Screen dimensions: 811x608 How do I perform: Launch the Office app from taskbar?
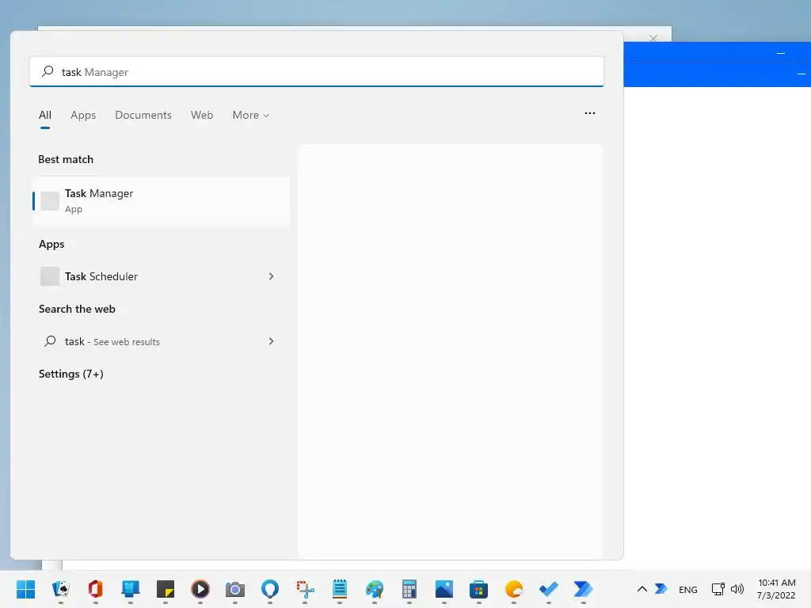[x=95, y=589]
